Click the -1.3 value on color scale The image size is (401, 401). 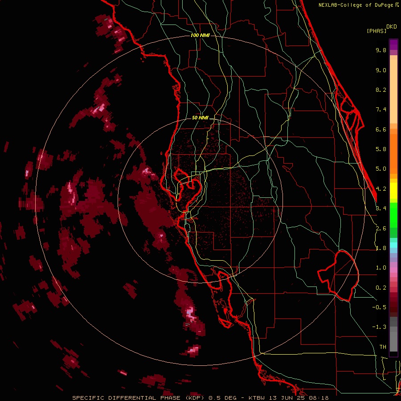coord(379,327)
